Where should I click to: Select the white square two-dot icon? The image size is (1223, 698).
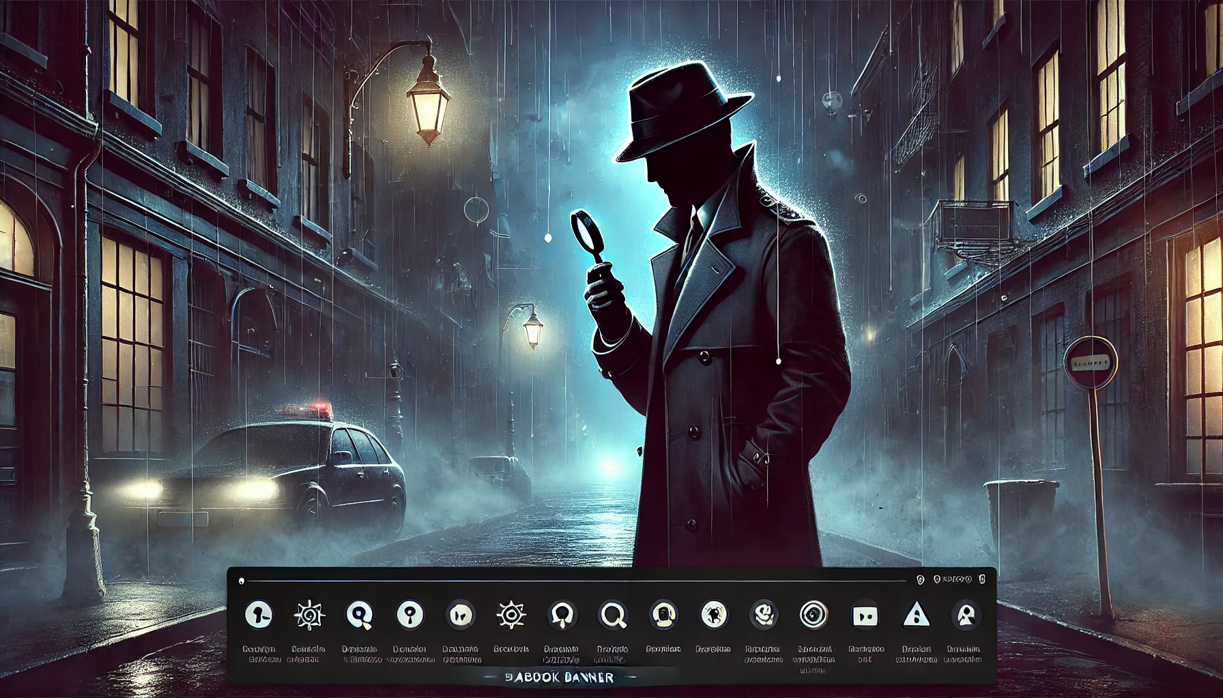click(864, 616)
